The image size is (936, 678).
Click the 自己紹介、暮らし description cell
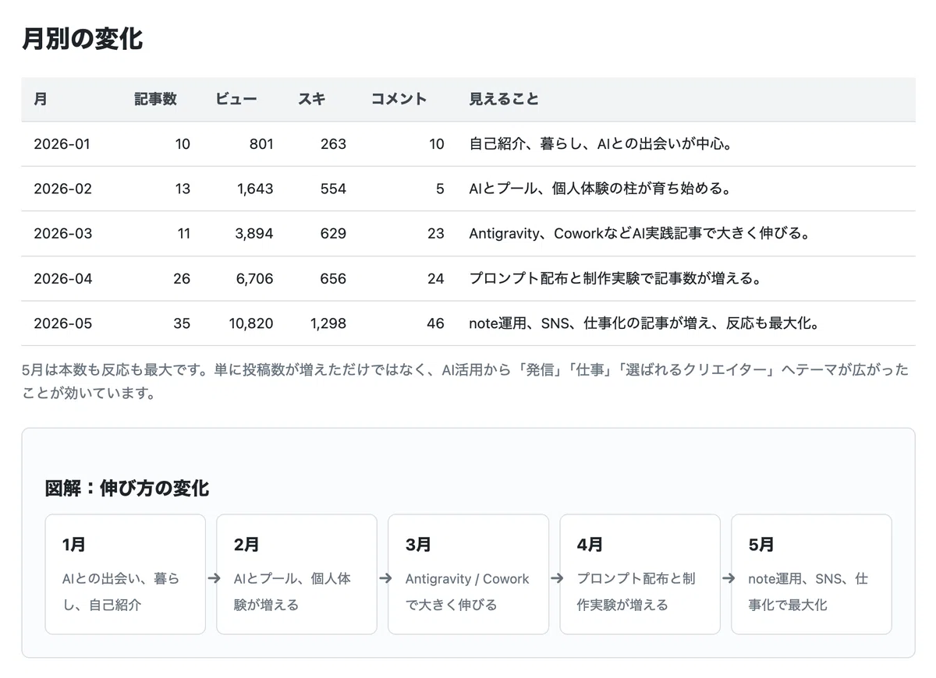pyautogui.click(x=601, y=144)
